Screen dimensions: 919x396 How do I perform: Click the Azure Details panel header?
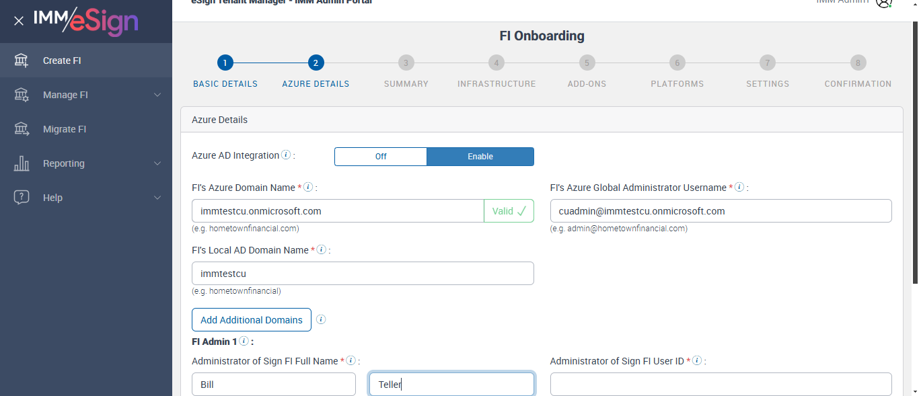tap(542, 120)
